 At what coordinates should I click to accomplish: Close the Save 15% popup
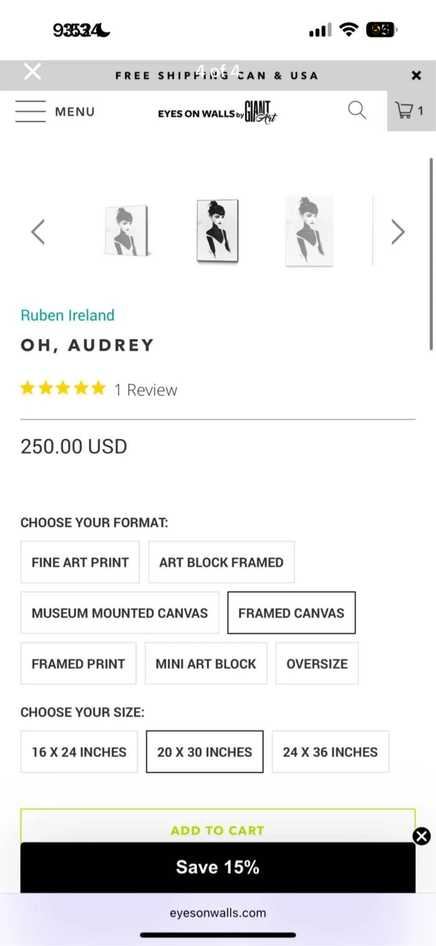422,836
